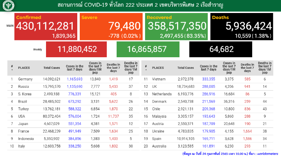Screen dimensions: 281x158
Task: Click Vietnam's 7-day cases 333,355
Action: [x=209, y=79]
